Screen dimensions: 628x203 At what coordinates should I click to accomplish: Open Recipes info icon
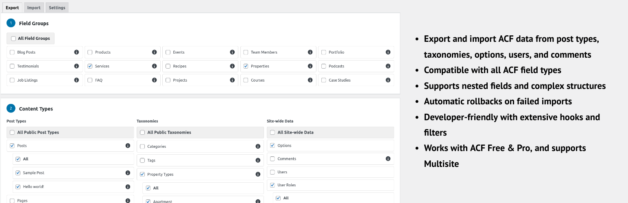tap(232, 66)
